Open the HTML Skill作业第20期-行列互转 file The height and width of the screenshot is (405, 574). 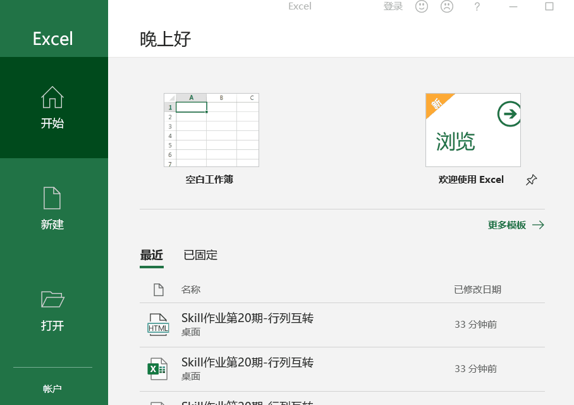(x=342, y=325)
